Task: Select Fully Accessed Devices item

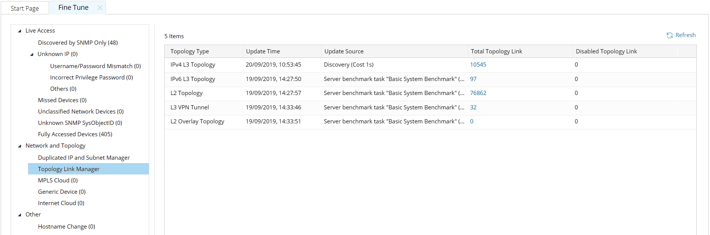Action: pos(75,134)
